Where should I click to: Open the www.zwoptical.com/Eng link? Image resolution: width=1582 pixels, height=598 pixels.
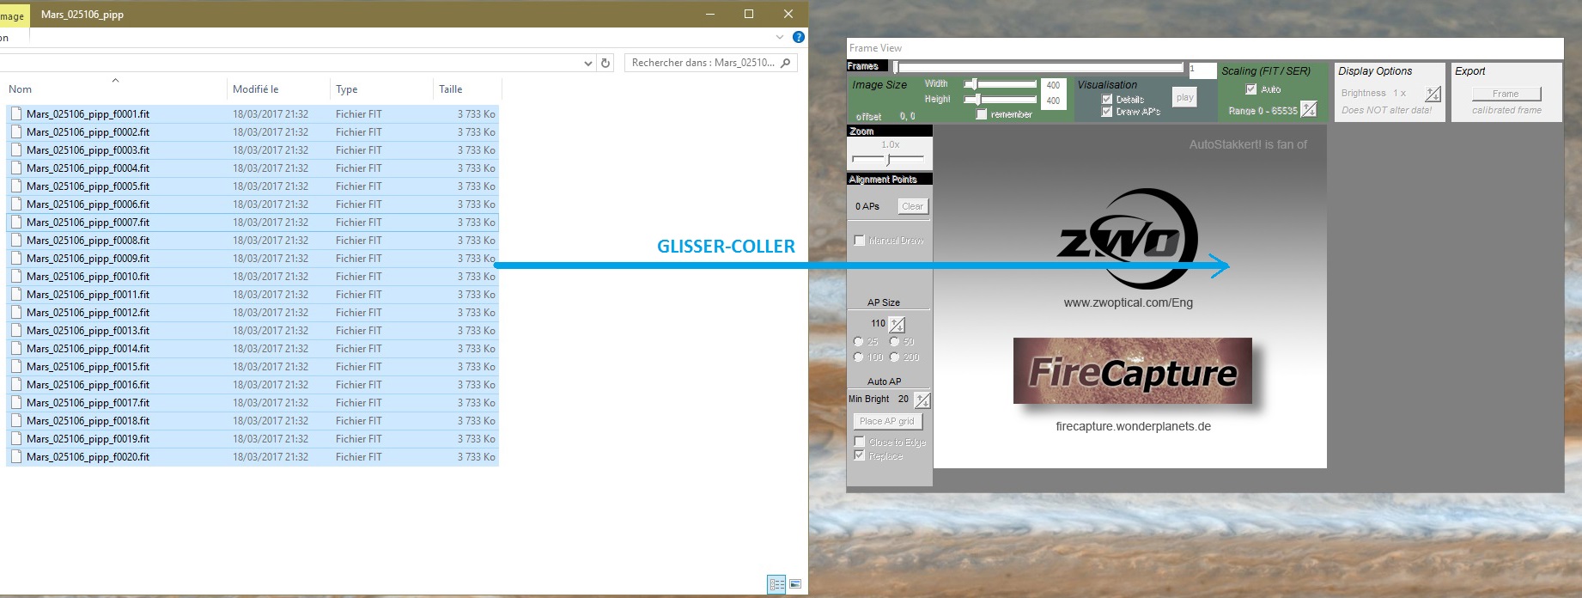click(1129, 302)
